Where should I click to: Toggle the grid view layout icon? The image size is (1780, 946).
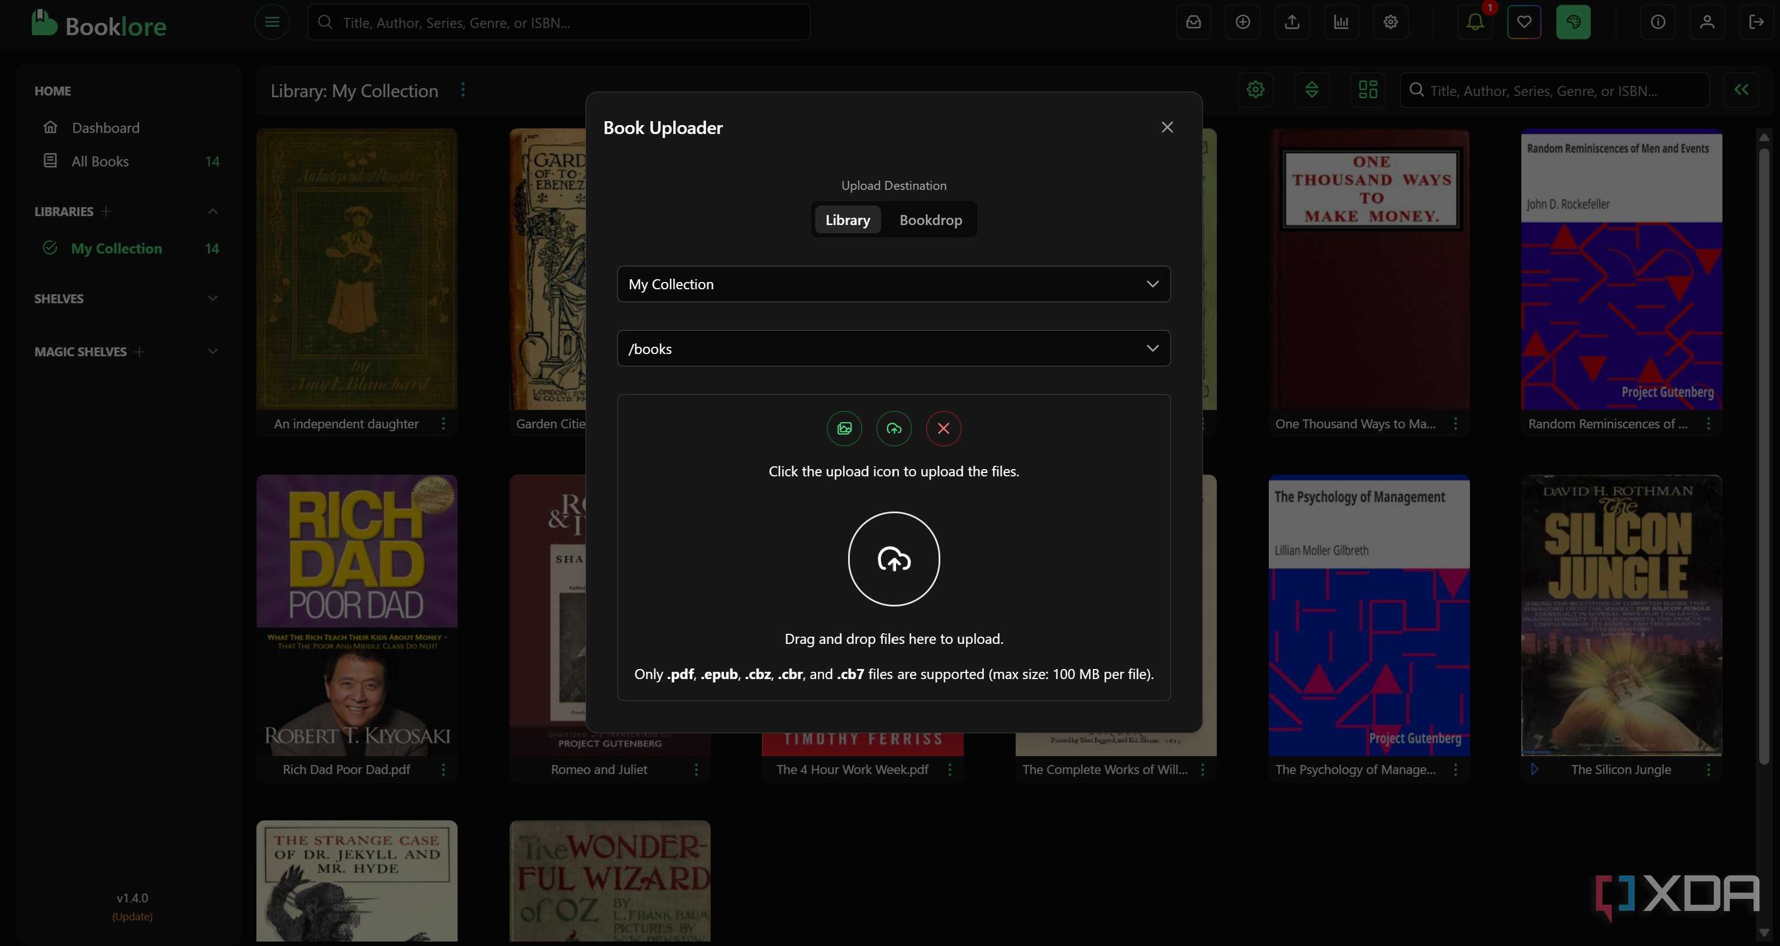(1368, 90)
